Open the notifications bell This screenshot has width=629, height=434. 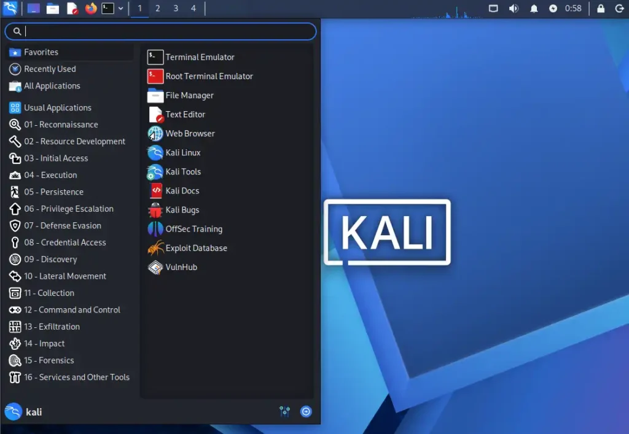click(x=534, y=8)
